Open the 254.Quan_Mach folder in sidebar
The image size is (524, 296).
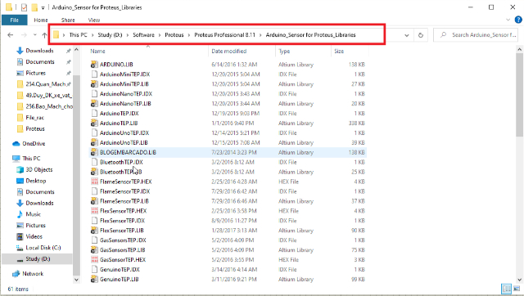(x=45, y=84)
